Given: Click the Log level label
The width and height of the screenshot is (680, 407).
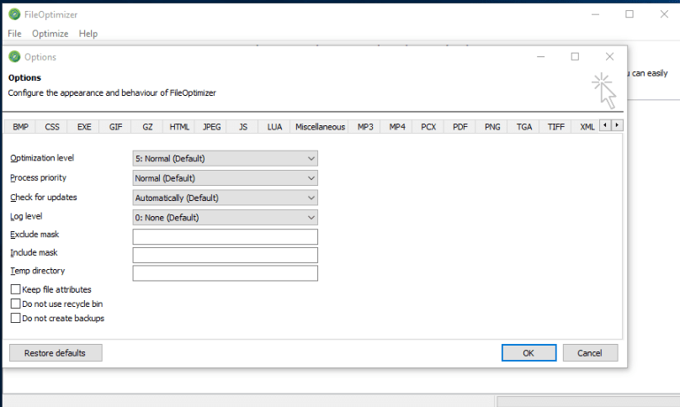Looking at the screenshot, I should pyautogui.click(x=26, y=216).
